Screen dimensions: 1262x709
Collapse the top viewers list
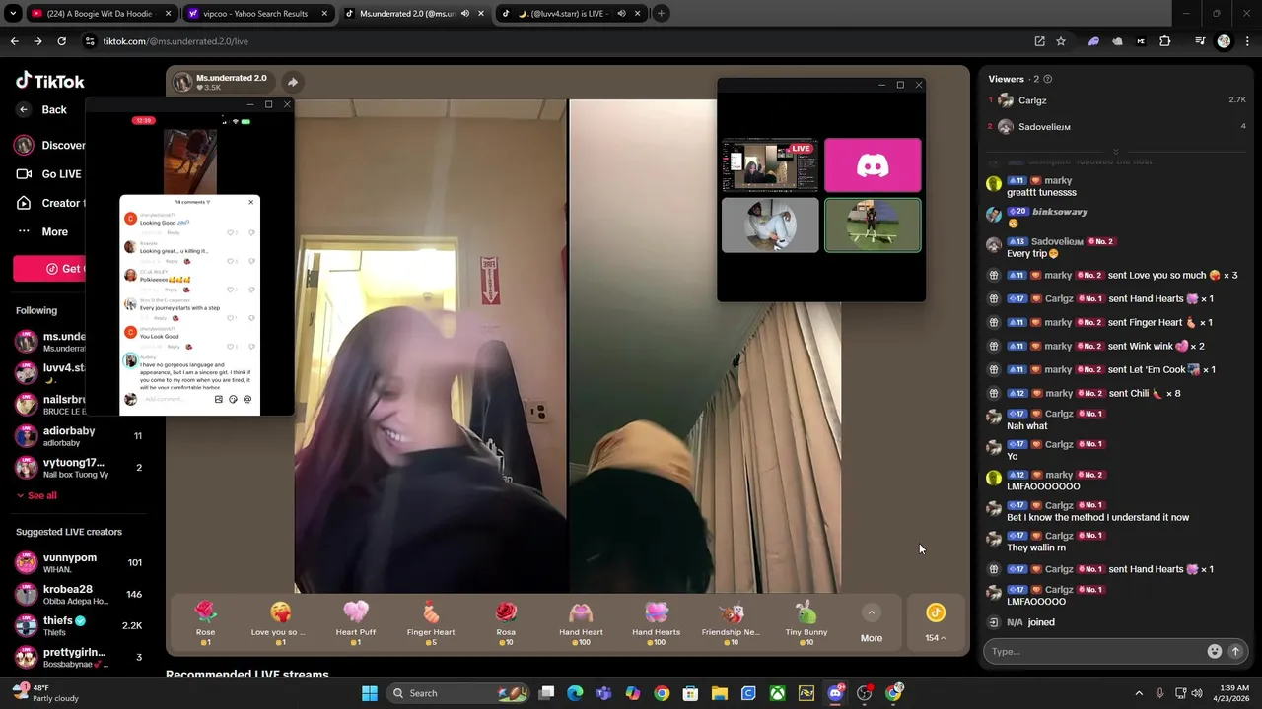[x=1115, y=152]
